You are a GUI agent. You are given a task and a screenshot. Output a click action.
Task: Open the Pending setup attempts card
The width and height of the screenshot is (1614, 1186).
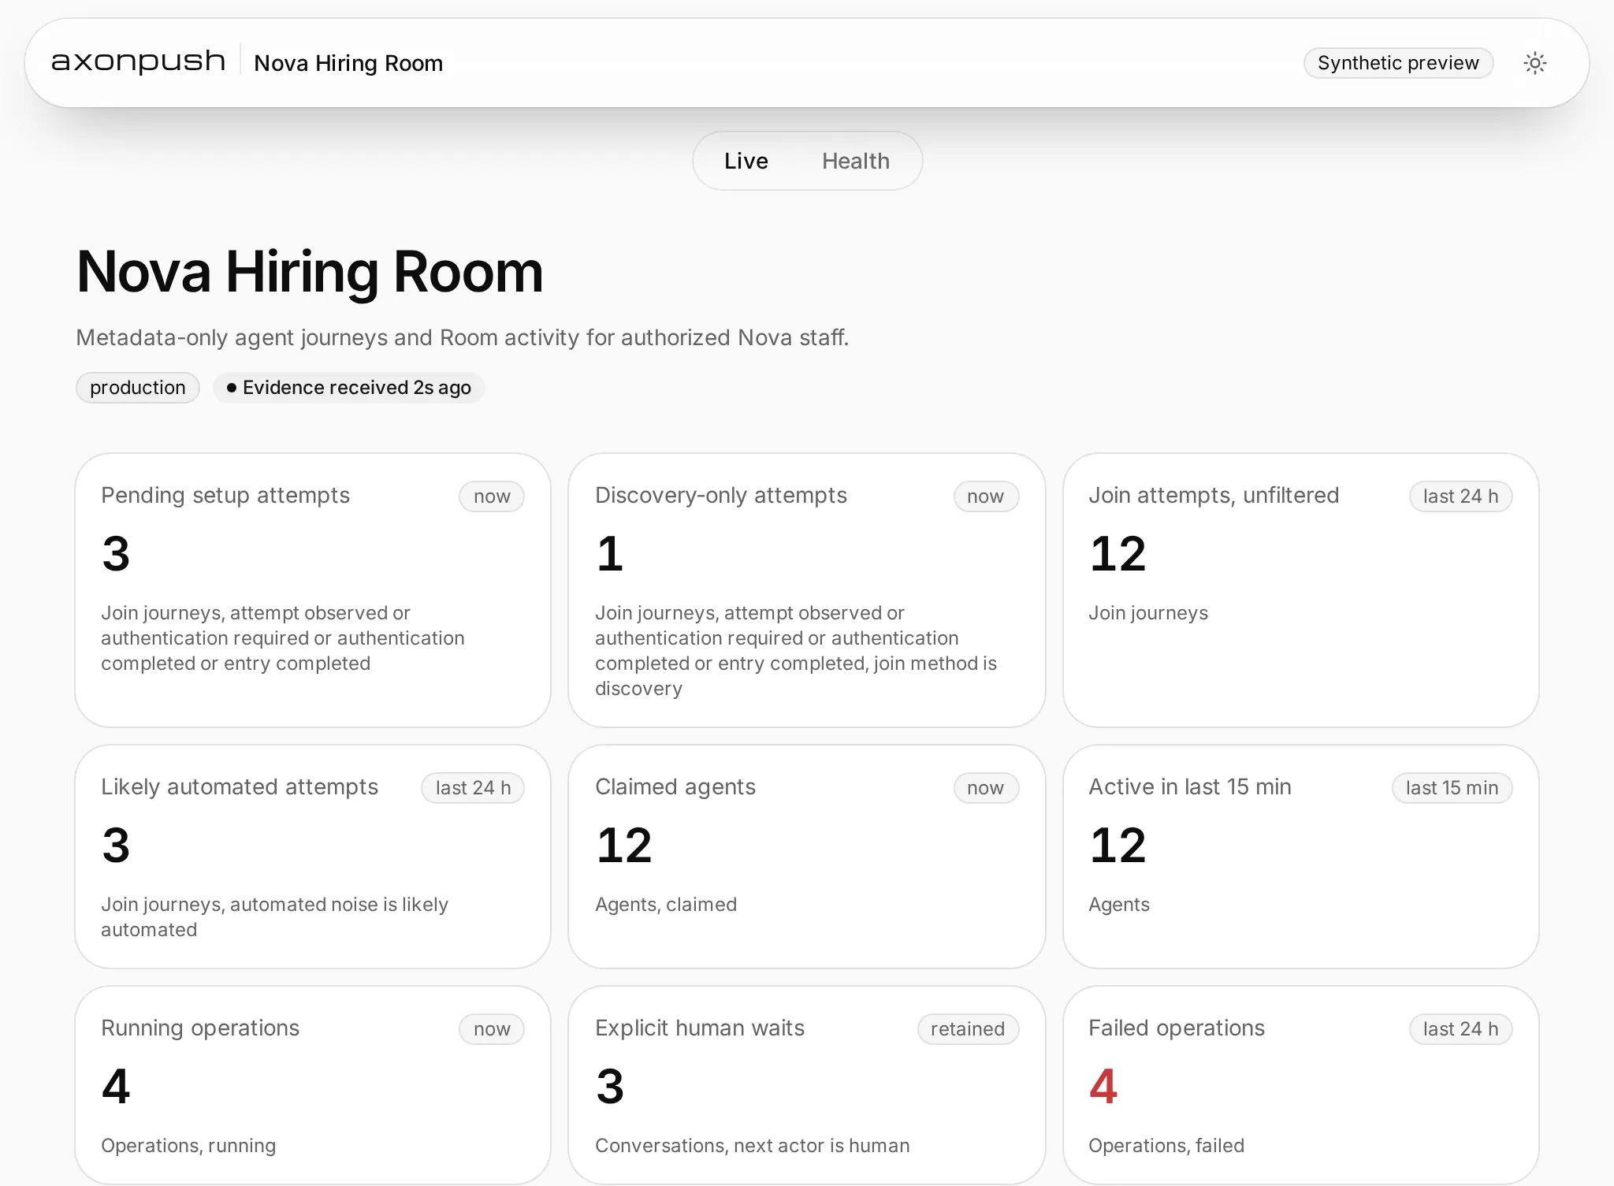click(313, 589)
